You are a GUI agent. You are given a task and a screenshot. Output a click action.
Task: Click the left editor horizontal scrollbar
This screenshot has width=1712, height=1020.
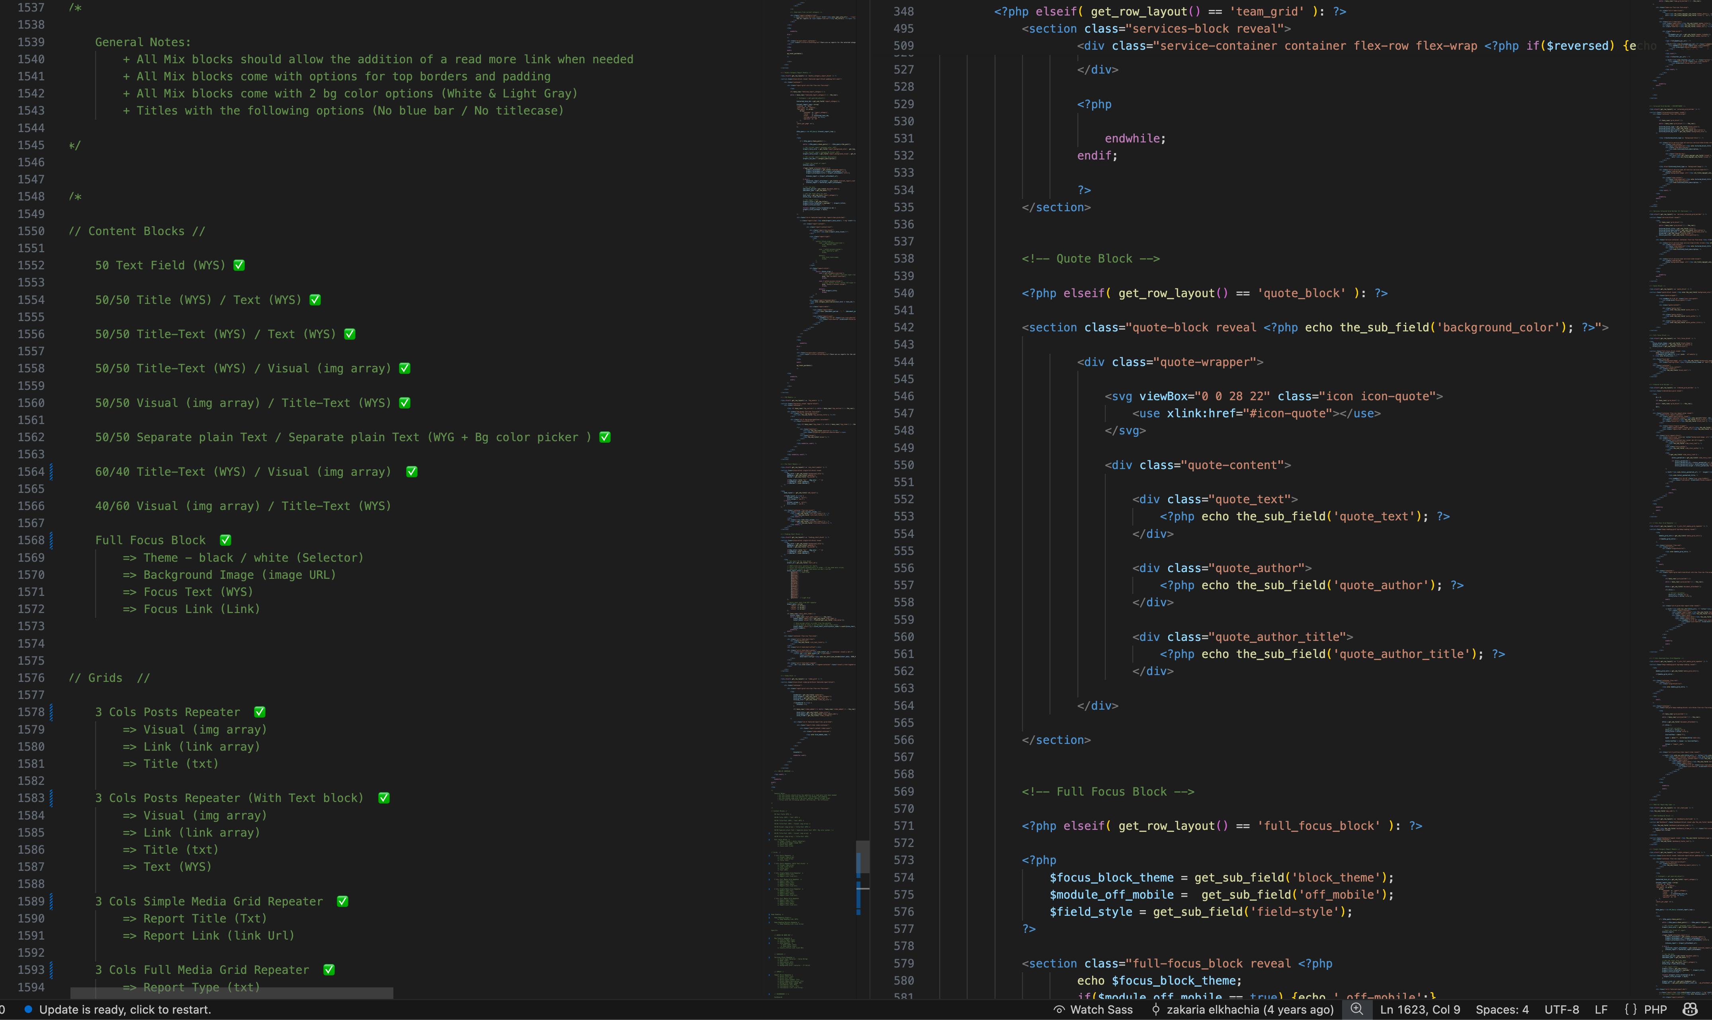click(x=232, y=993)
